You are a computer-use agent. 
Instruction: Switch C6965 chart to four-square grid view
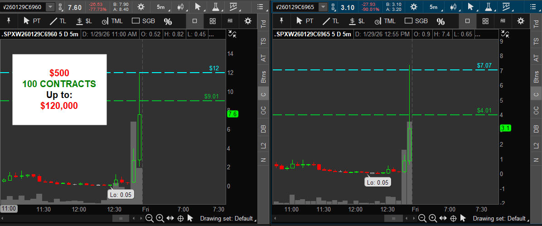(x=485, y=21)
